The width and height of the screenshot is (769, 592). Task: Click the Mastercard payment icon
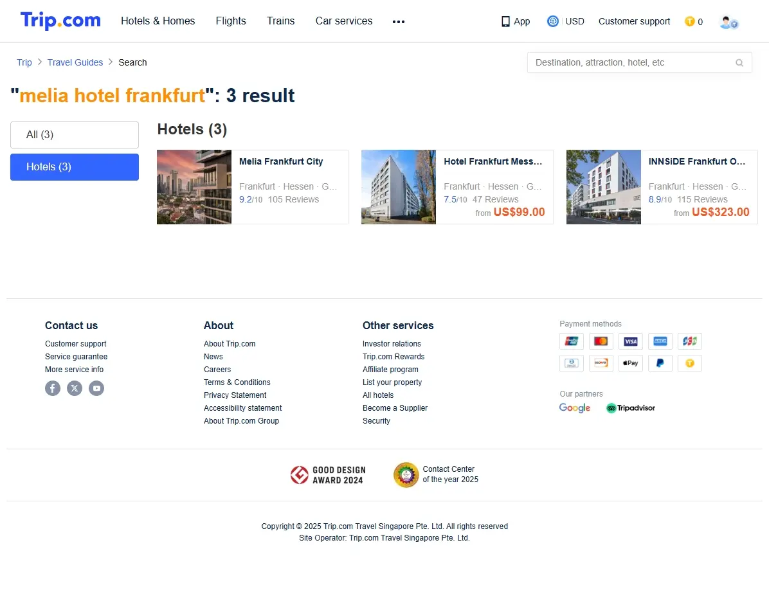601,341
